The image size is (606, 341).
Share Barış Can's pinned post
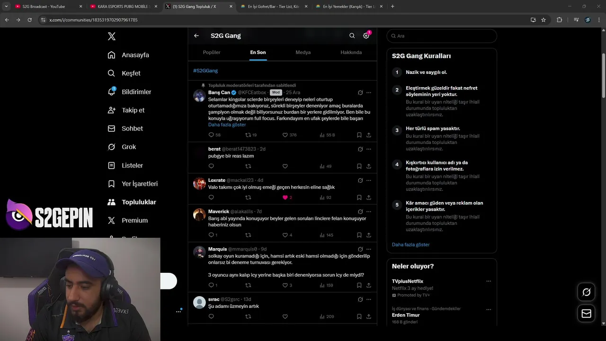368,135
